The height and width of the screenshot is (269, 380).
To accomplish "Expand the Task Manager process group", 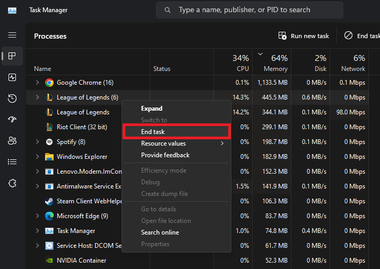I will click(37, 231).
